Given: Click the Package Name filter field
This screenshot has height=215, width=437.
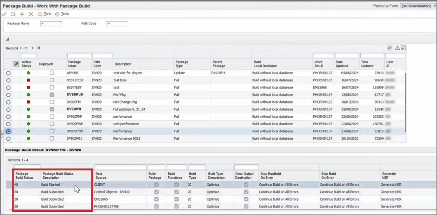Looking at the screenshot, I should tap(51, 23).
